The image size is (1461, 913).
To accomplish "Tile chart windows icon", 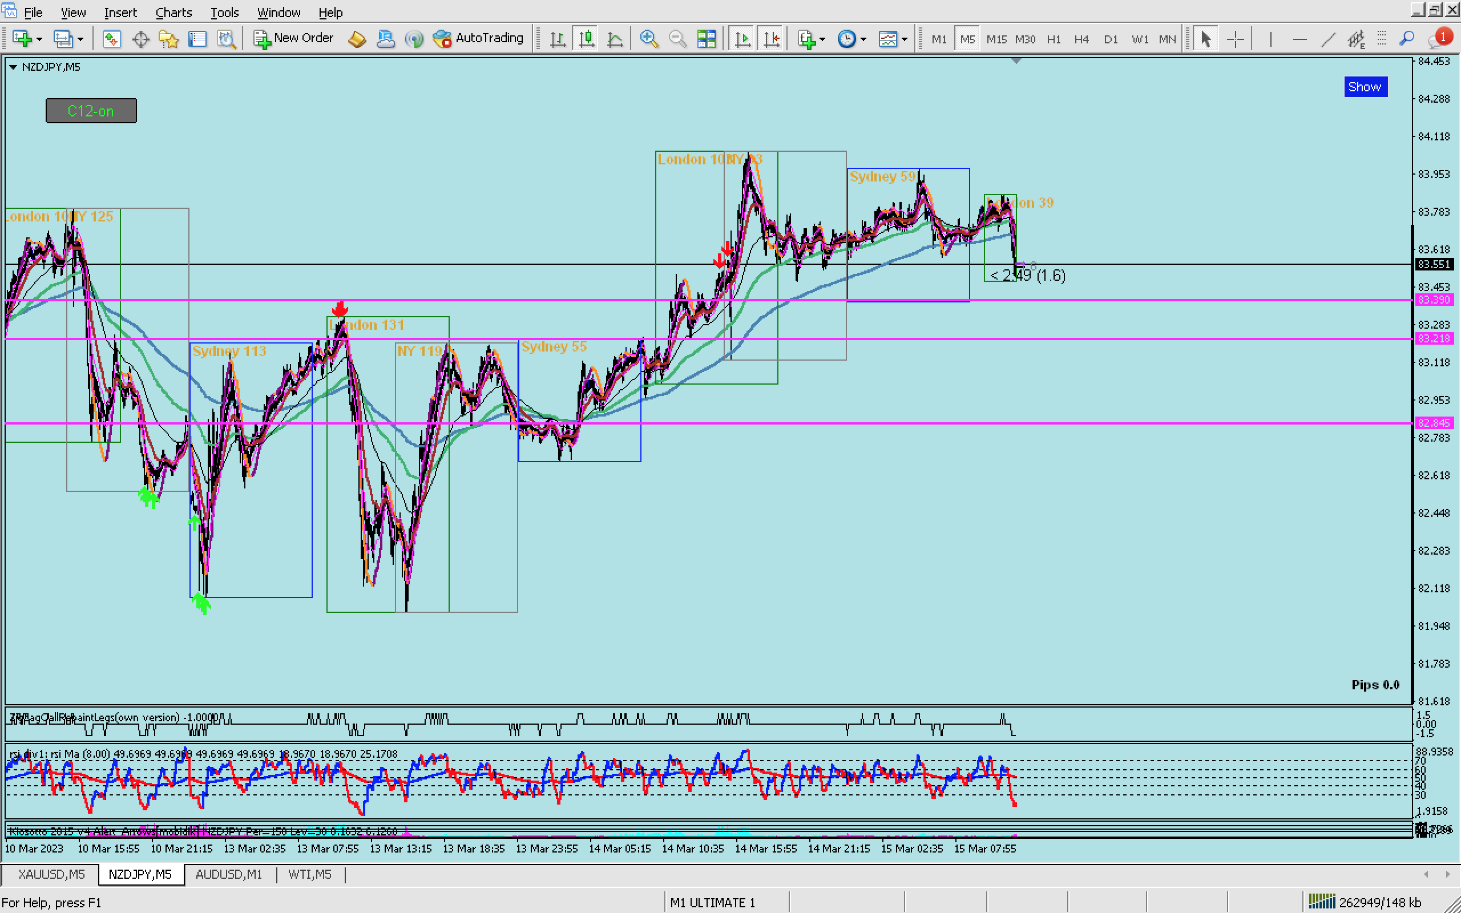I will pos(706,39).
